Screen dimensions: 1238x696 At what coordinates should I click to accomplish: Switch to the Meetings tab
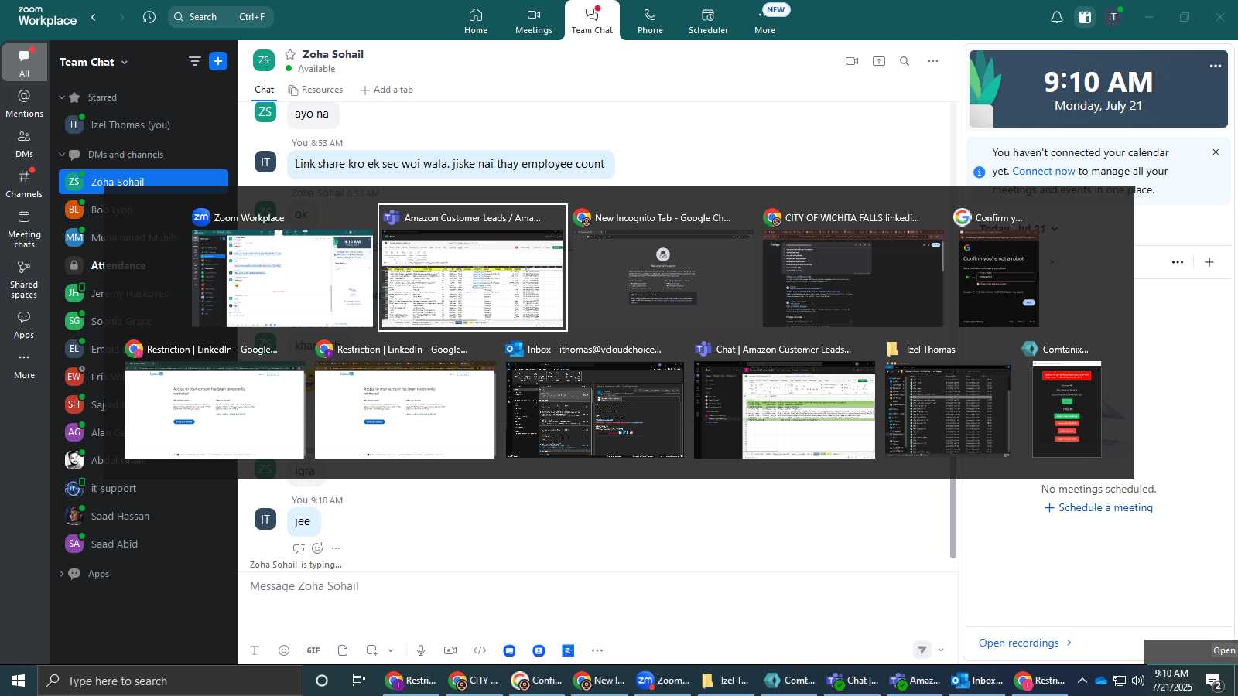534,21
